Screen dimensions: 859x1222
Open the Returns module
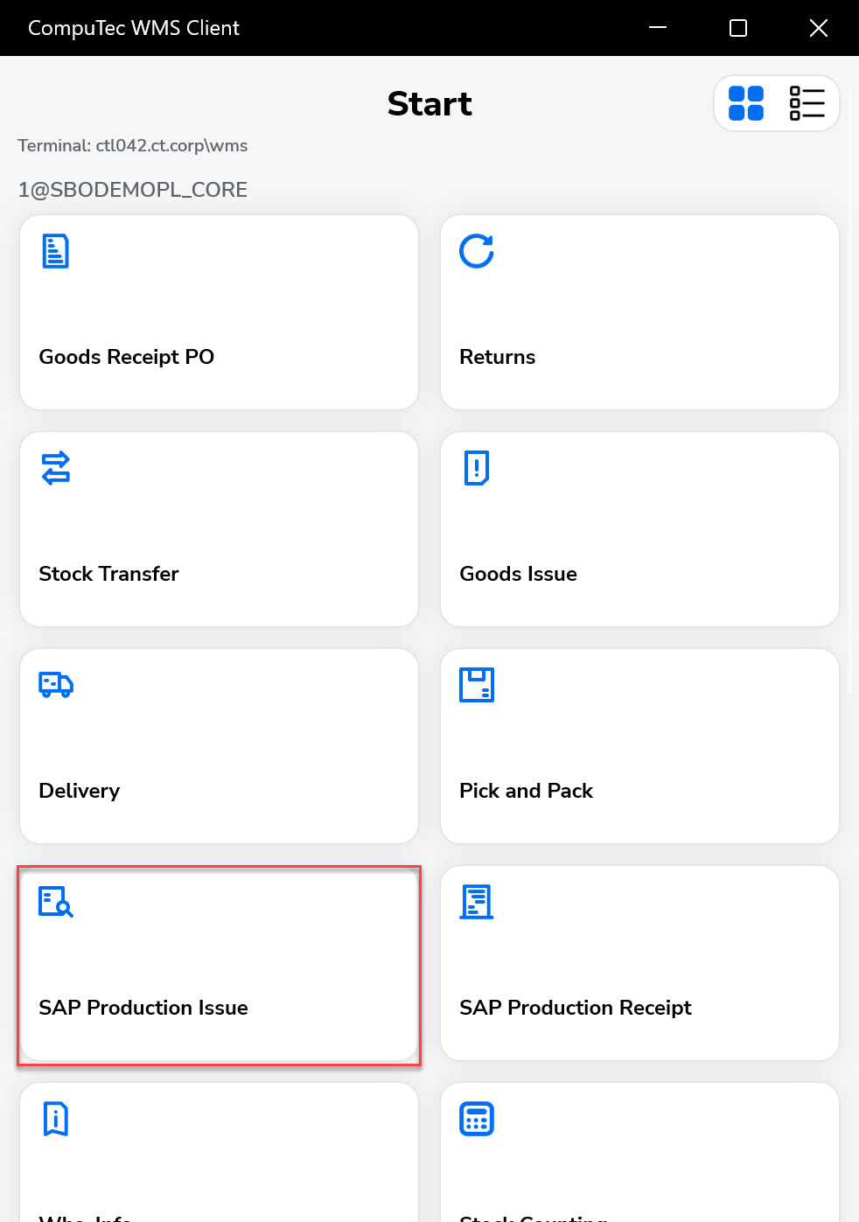pos(639,312)
